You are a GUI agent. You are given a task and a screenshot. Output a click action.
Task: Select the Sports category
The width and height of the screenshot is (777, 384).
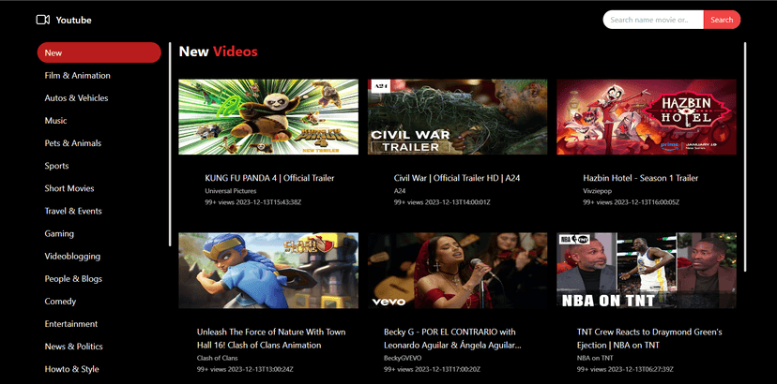coord(56,166)
